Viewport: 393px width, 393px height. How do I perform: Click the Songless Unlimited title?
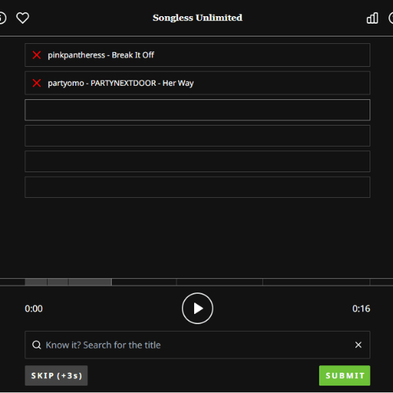tap(197, 18)
